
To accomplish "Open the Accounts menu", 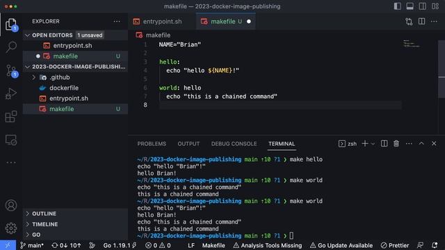I will pyautogui.click(x=11, y=206).
